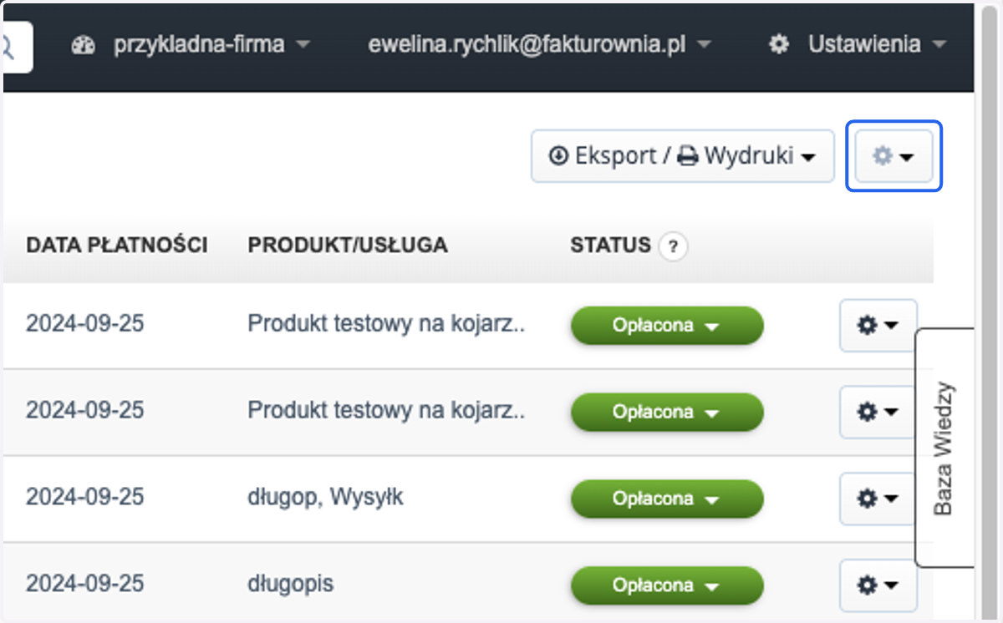The image size is (1003, 623).
Task: Open the first row's gear actions menu
Action: click(x=878, y=325)
